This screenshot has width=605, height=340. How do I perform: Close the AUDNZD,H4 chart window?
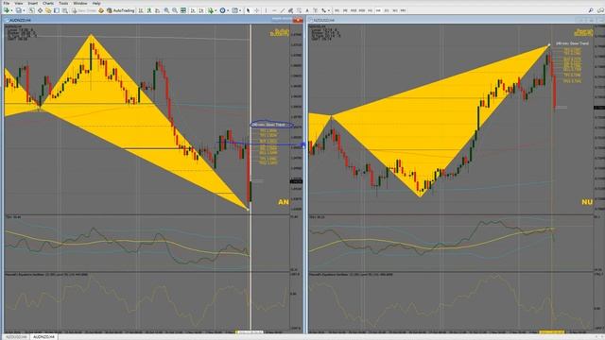click(298, 20)
